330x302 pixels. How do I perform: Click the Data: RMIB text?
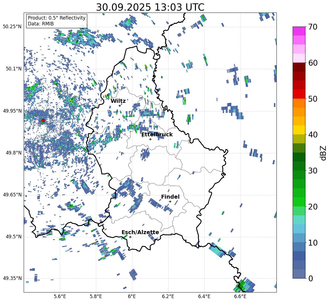[x=41, y=24]
